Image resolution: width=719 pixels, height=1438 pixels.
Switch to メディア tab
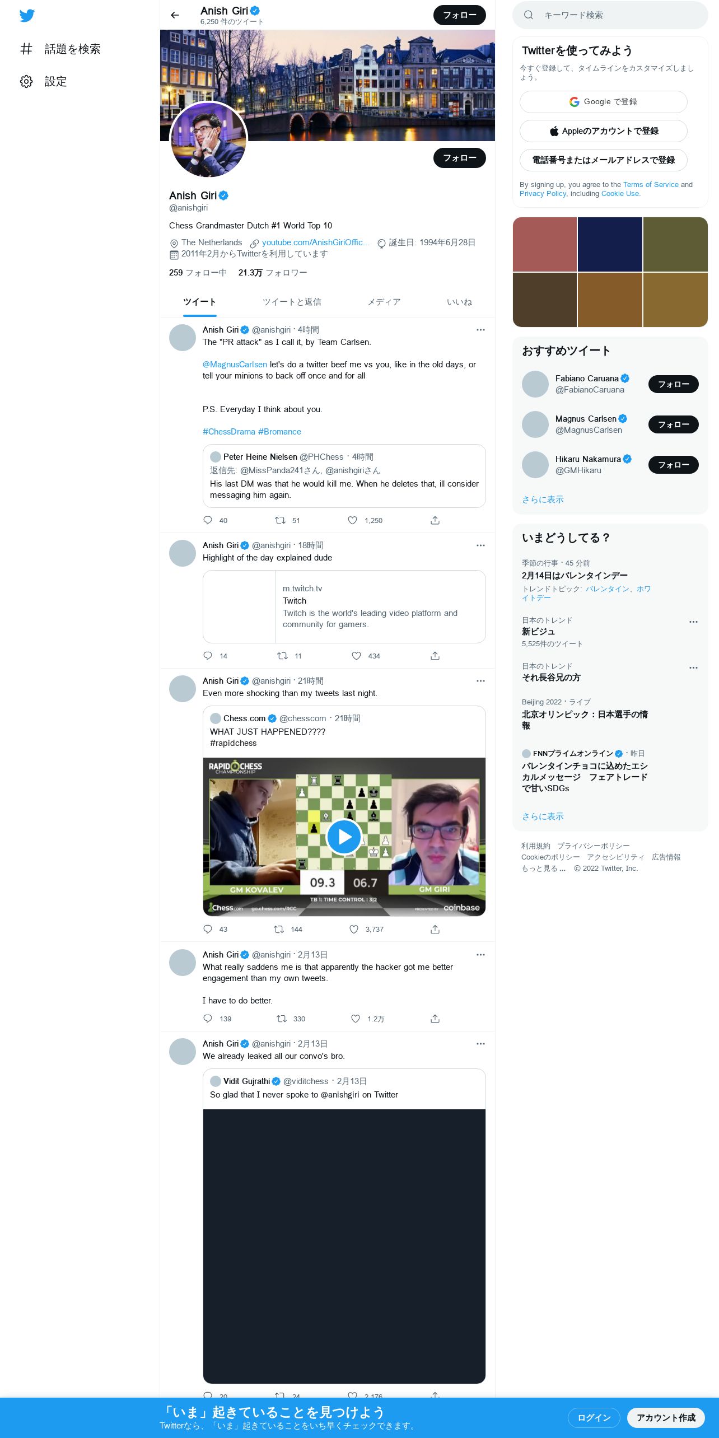pos(384,302)
